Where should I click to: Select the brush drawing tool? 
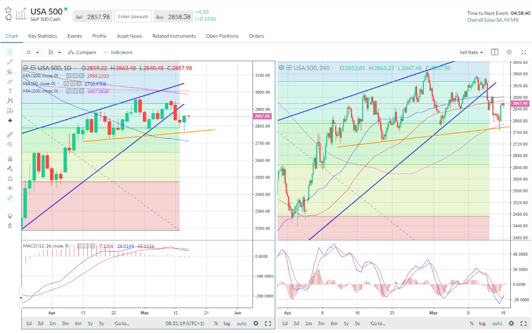(10, 81)
